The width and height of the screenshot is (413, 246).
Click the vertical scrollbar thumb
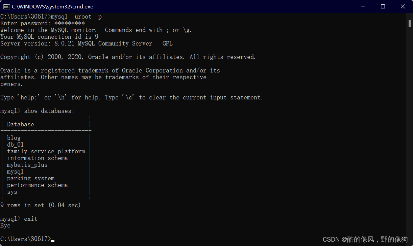click(x=409, y=23)
